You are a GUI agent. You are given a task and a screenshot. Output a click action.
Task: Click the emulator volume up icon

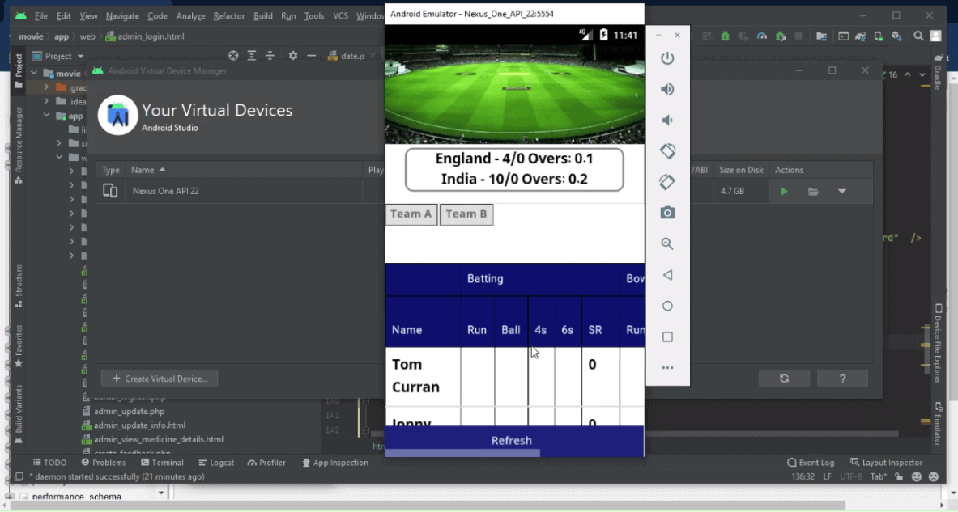[x=667, y=89]
